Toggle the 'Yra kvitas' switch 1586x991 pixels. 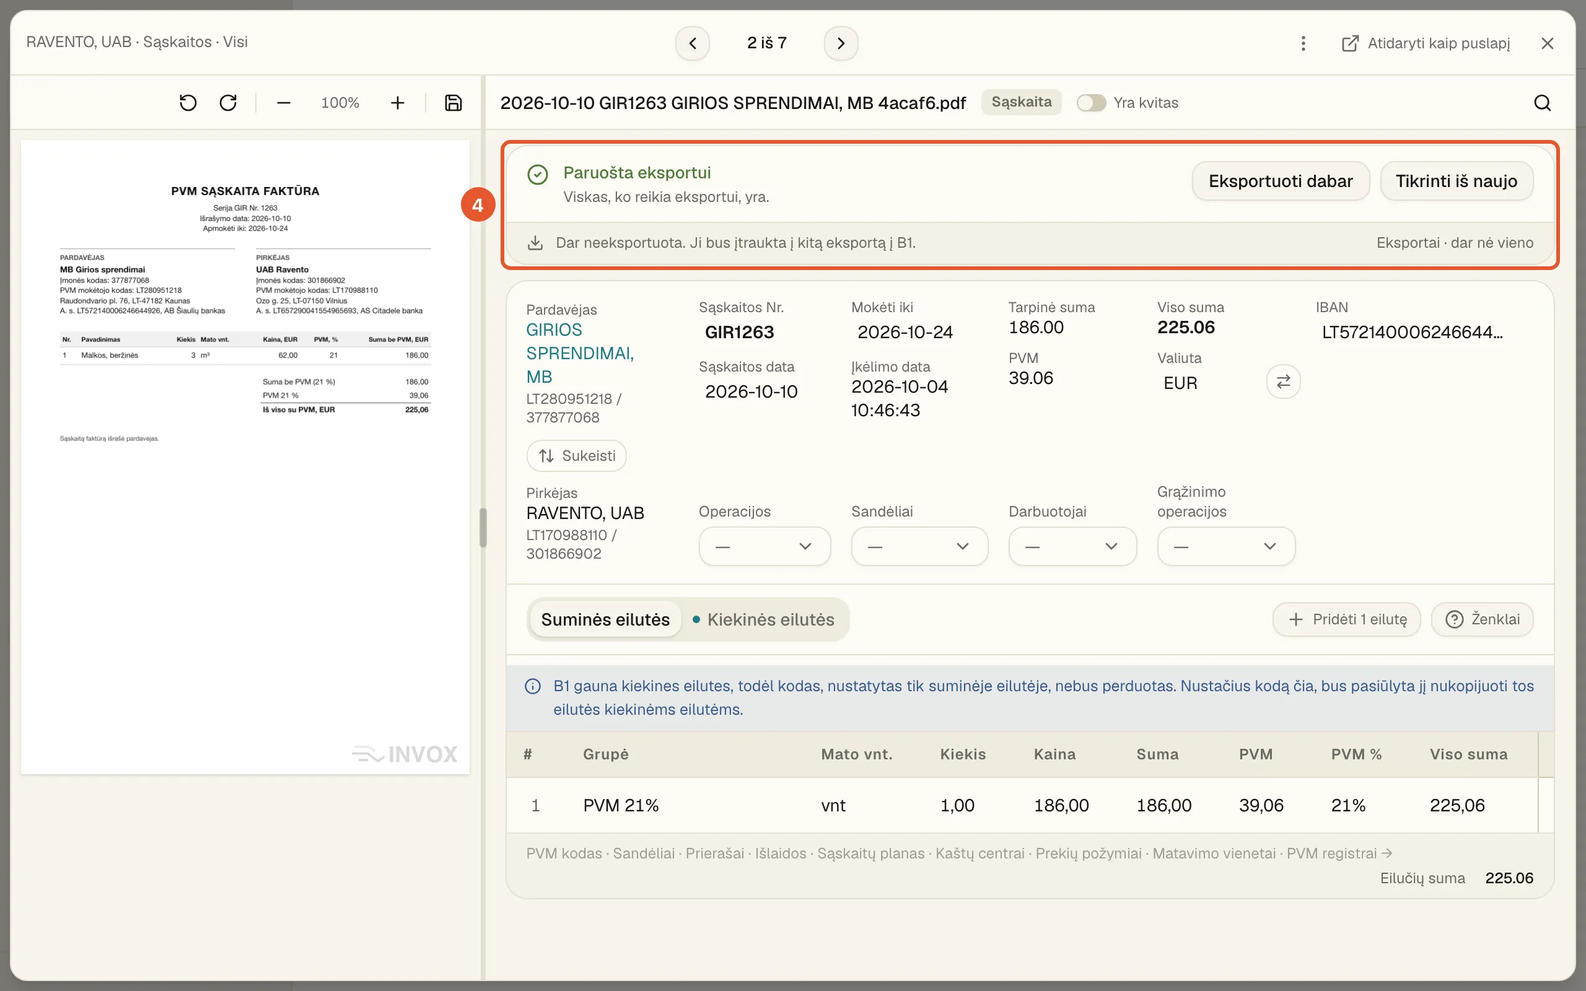click(x=1091, y=103)
